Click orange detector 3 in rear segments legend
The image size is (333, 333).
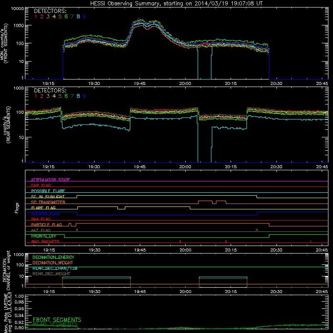click(x=48, y=96)
